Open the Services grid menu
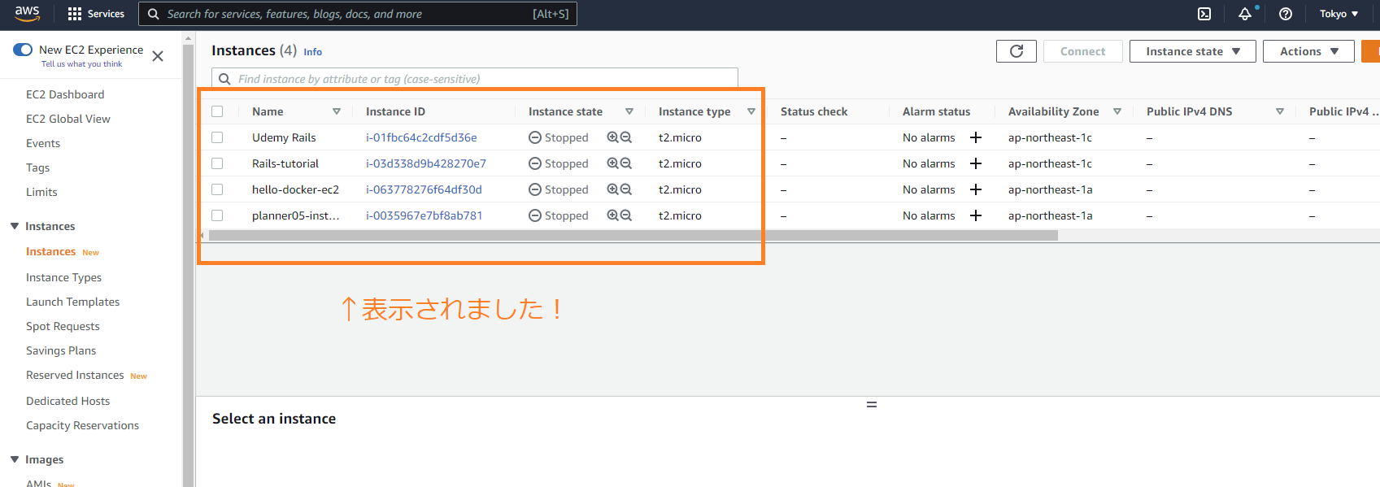The height and width of the screenshot is (487, 1380). (x=96, y=14)
